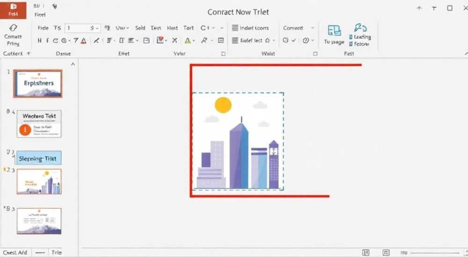Open the Ficel tab

[40, 14]
